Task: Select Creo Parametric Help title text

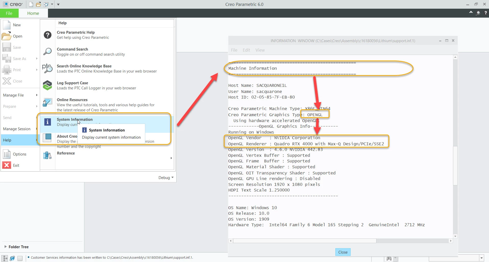Action: (x=76, y=32)
